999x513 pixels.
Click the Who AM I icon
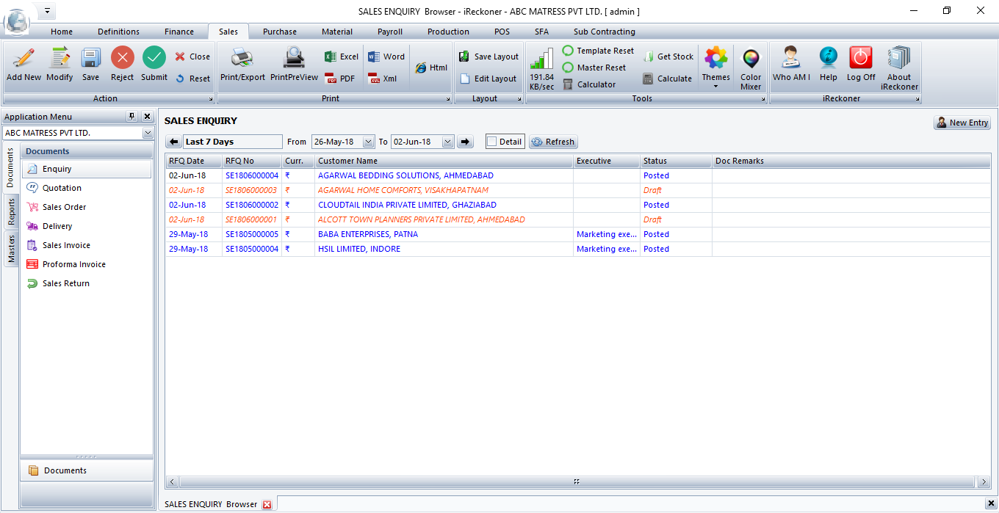[791, 59]
